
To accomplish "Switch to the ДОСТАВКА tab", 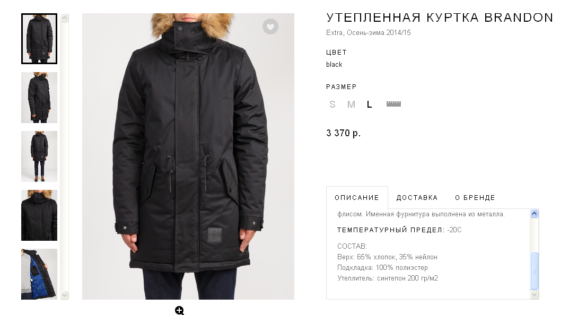I will click(417, 197).
